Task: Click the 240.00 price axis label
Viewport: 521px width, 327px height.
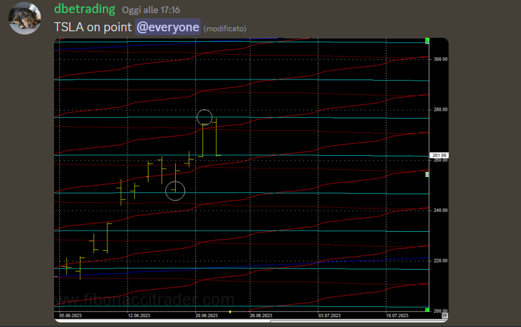Action: 441,210
